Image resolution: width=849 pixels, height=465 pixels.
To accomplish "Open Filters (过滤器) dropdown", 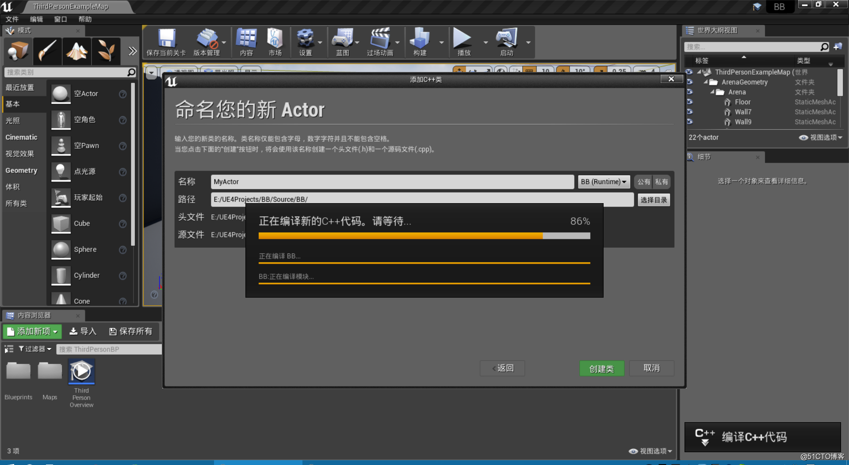I will coord(35,349).
